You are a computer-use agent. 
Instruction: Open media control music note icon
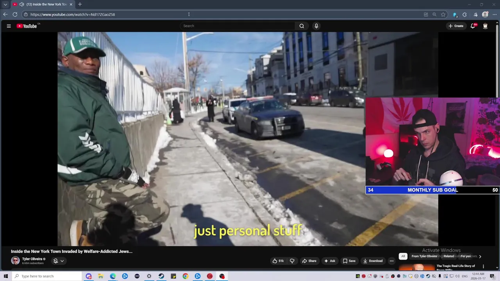click(475, 14)
